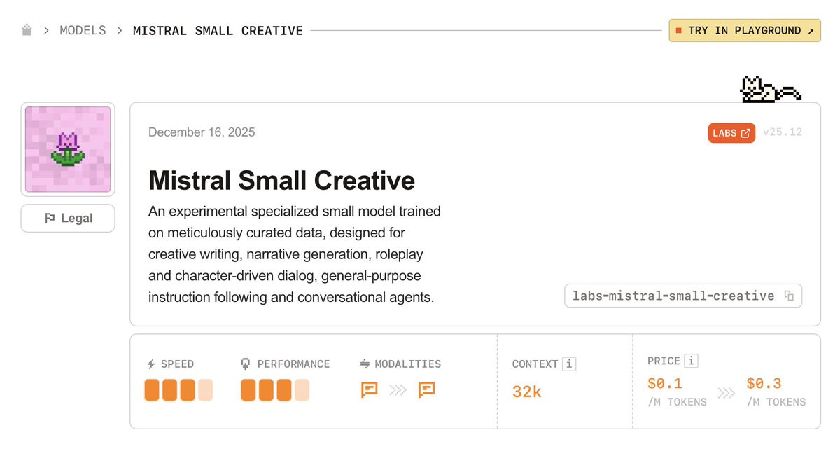Image resolution: width=840 pixels, height=449 pixels.
Task: Click the labs-mistral-small-creative identifier field
Action: point(683,296)
